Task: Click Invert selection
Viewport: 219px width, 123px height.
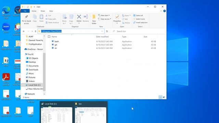Action: [140, 23]
